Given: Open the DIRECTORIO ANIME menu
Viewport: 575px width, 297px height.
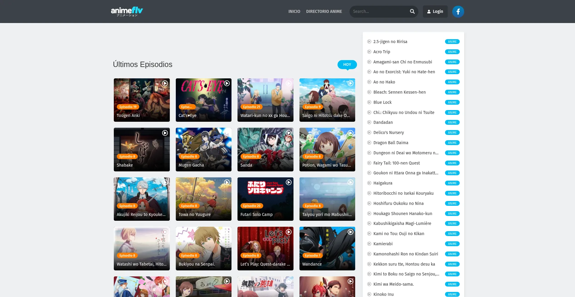Looking at the screenshot, I should coord(324,11).
